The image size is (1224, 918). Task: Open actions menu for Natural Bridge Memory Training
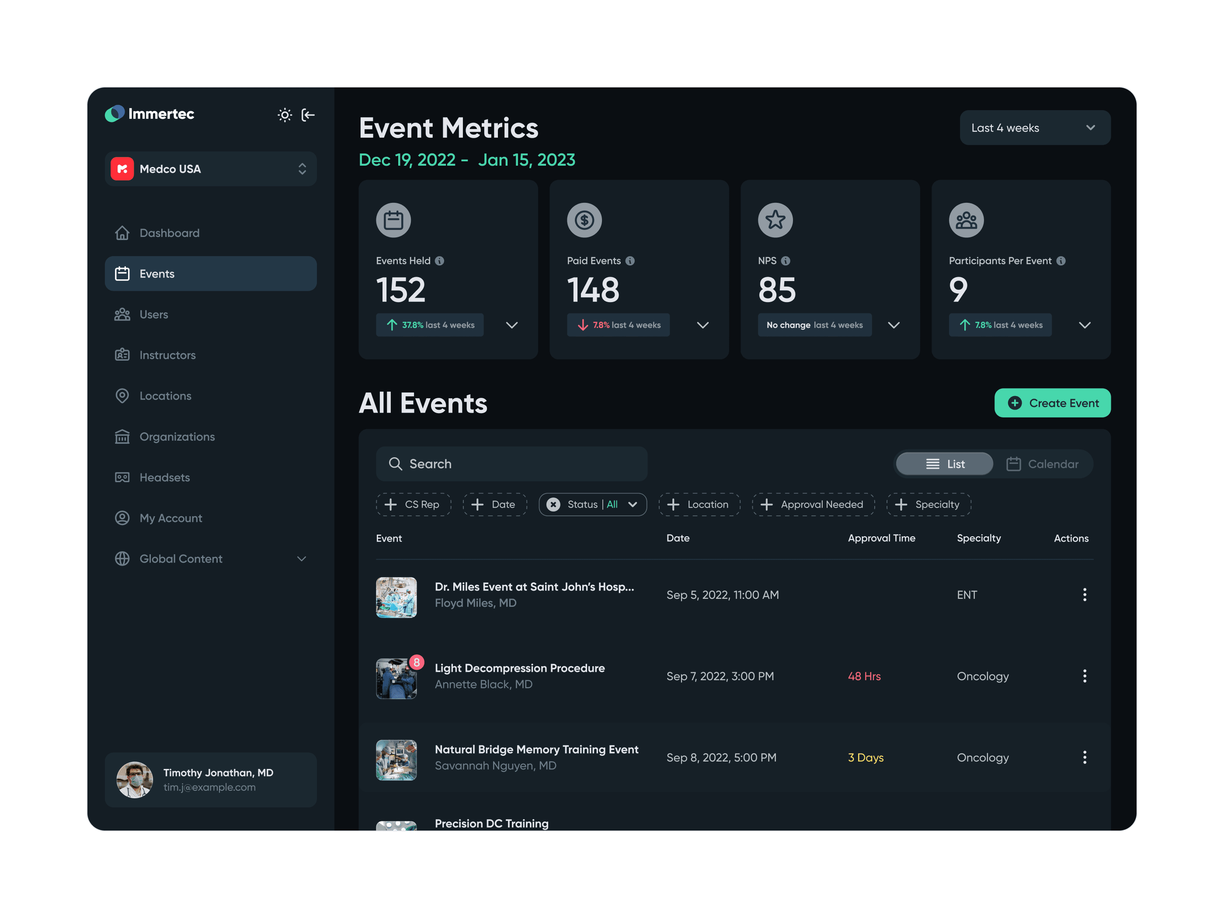(x=1085, y=757)
